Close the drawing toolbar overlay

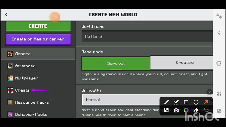(209, 92)
